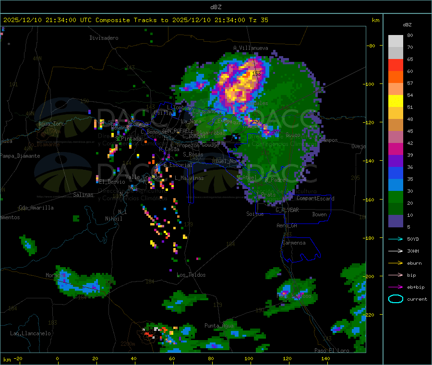Screen dimensions: 432x365
Task: Pick the light gray swatch between 80 and 70
Action: tap(396, 41)
